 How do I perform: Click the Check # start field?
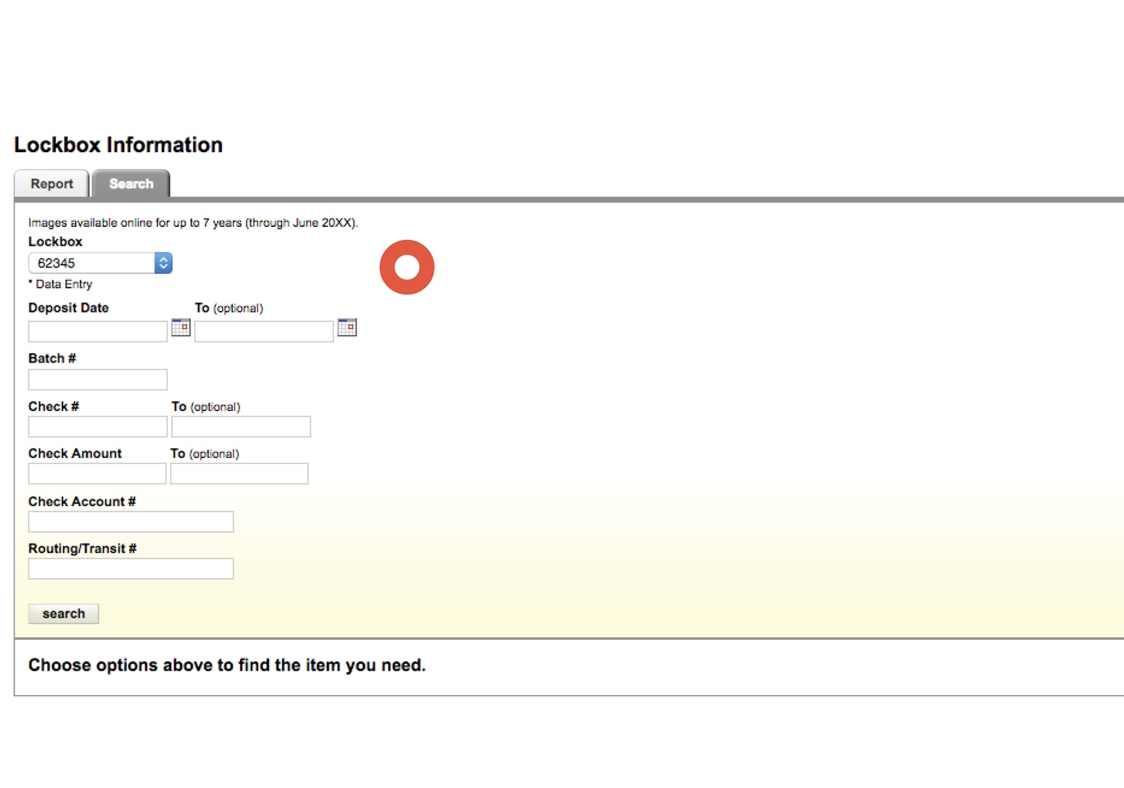tap(98, 427)
